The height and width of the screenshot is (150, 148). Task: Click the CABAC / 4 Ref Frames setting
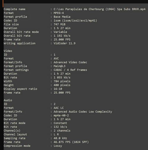[x=70, y=70]
